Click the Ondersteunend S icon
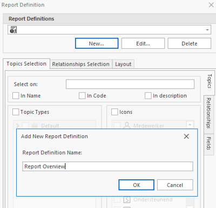216x208 pixels. click(x=127, y=199)
